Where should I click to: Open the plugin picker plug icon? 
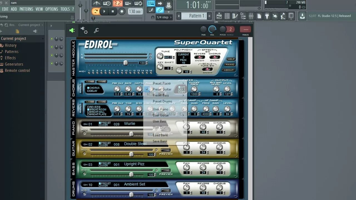(267, 16)
